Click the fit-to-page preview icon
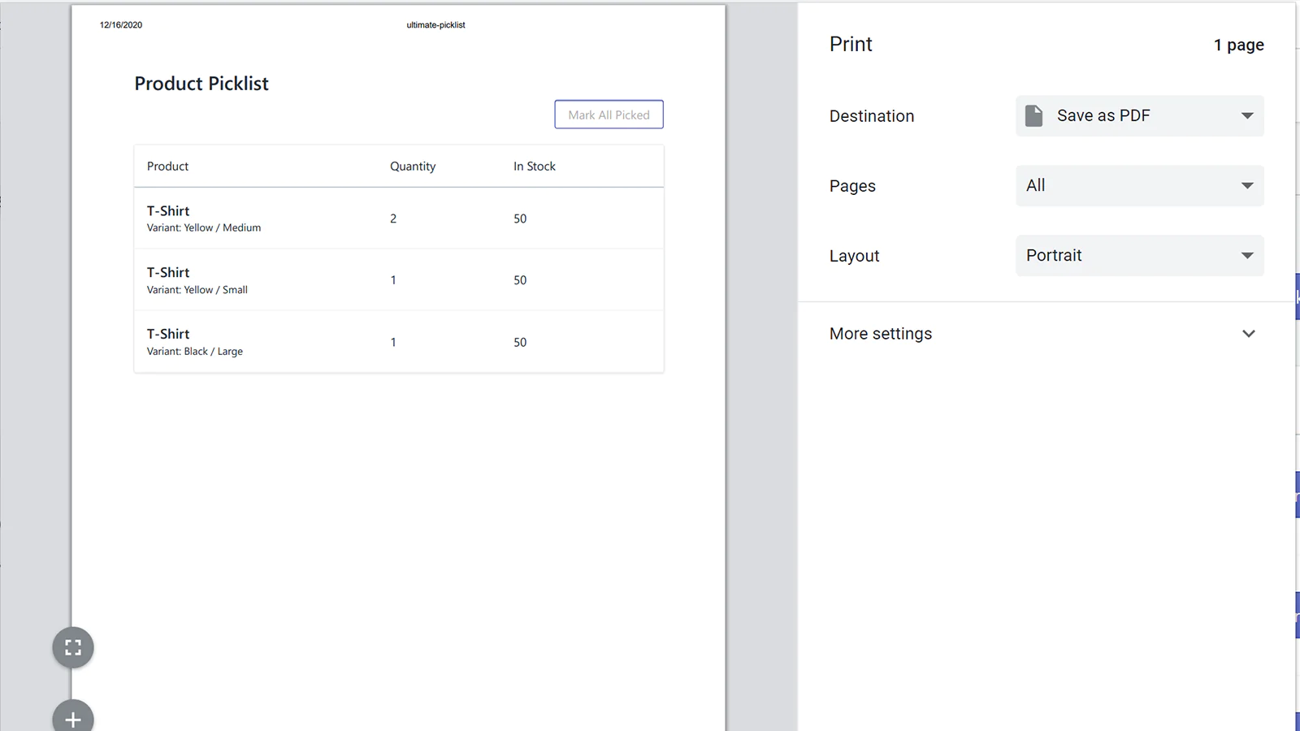This screenshot has width=1300, height=731. click(73, 647)
